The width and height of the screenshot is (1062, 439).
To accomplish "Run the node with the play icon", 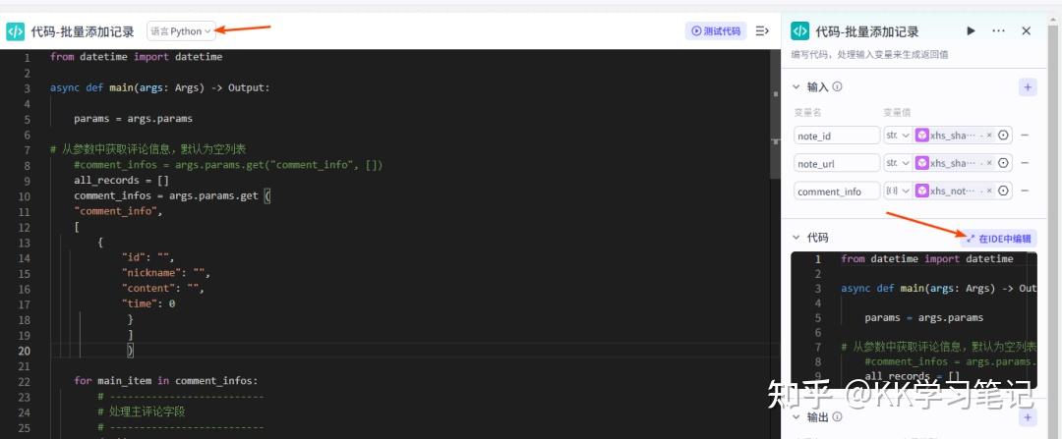I will (x=972, y=31).
